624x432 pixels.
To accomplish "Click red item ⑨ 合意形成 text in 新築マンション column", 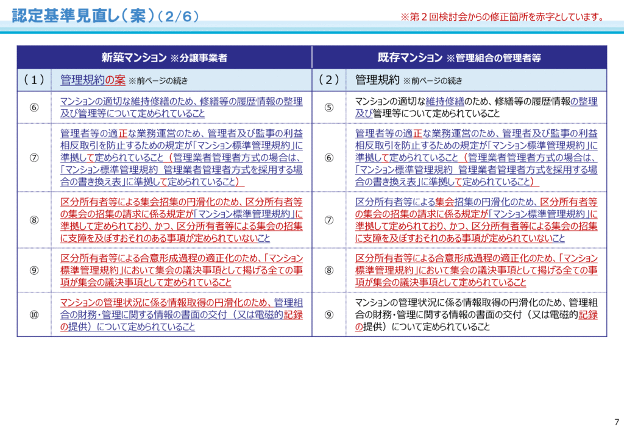I will (x=181, y=270).
